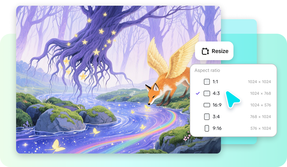Choose the 9:16 aspect ratio option
The height and width of the screenshot is (167, 287).
coord(233,128)
